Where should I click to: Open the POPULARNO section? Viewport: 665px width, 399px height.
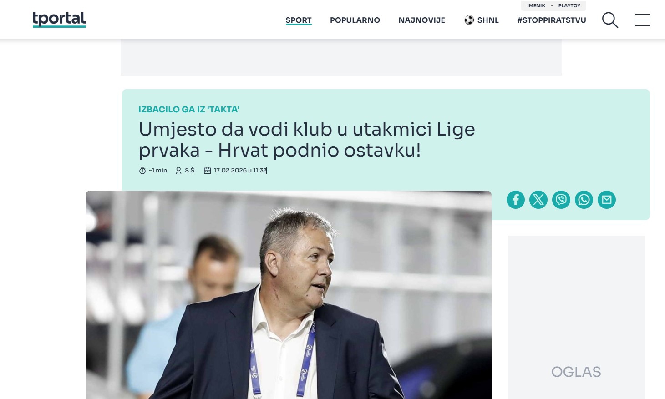pyautogui.click(x=355, y=20)
